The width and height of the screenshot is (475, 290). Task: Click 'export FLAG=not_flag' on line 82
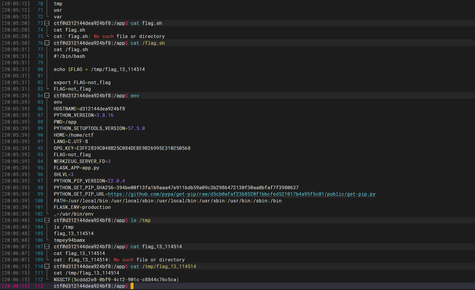pos(82,82)
